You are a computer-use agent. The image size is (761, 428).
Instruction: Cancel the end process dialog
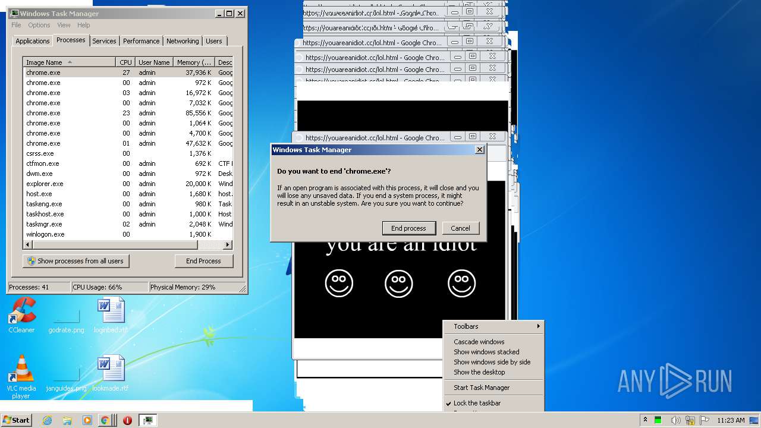point(460,228)
